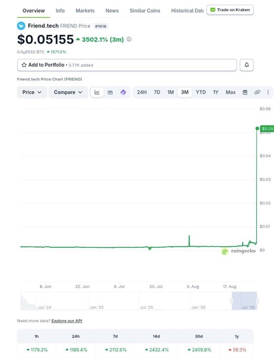Screen dimensions: 274x357
Task: Expand the Compare dropdown
Action: pyautogui.click(x=68, y=92)
